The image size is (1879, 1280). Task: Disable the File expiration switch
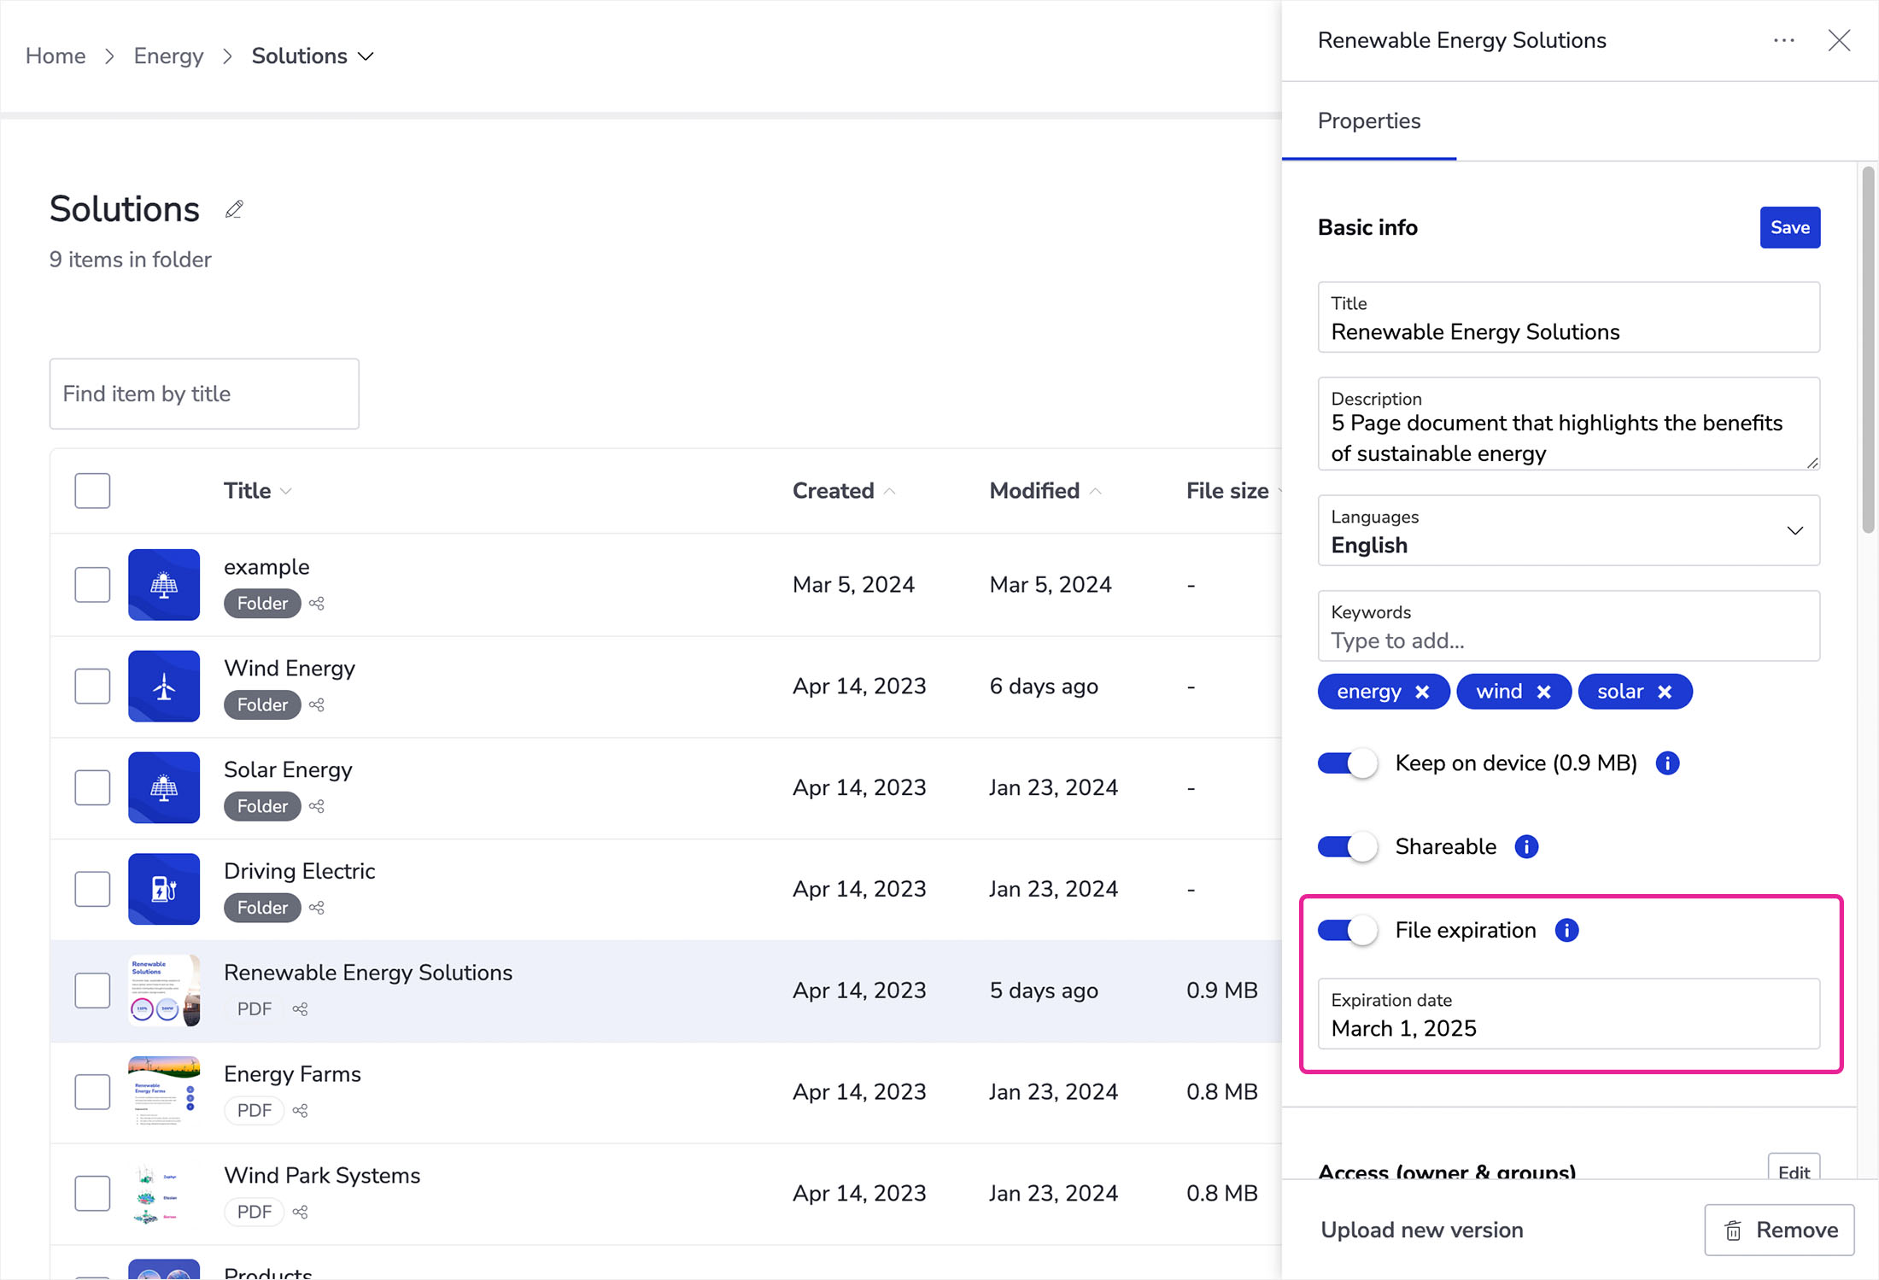1347,930
